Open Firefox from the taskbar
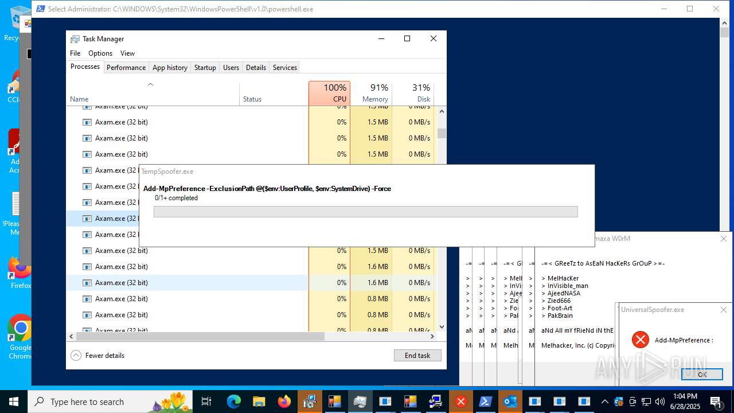Viewport: 734px width, 413px height. pos(284,402)
